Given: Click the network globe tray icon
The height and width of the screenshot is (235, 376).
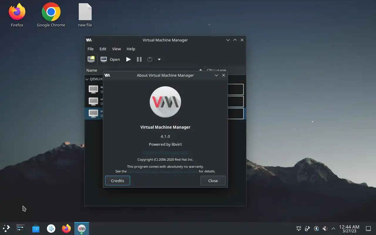Looking at the screenshot, I should (x=308, y=228).
